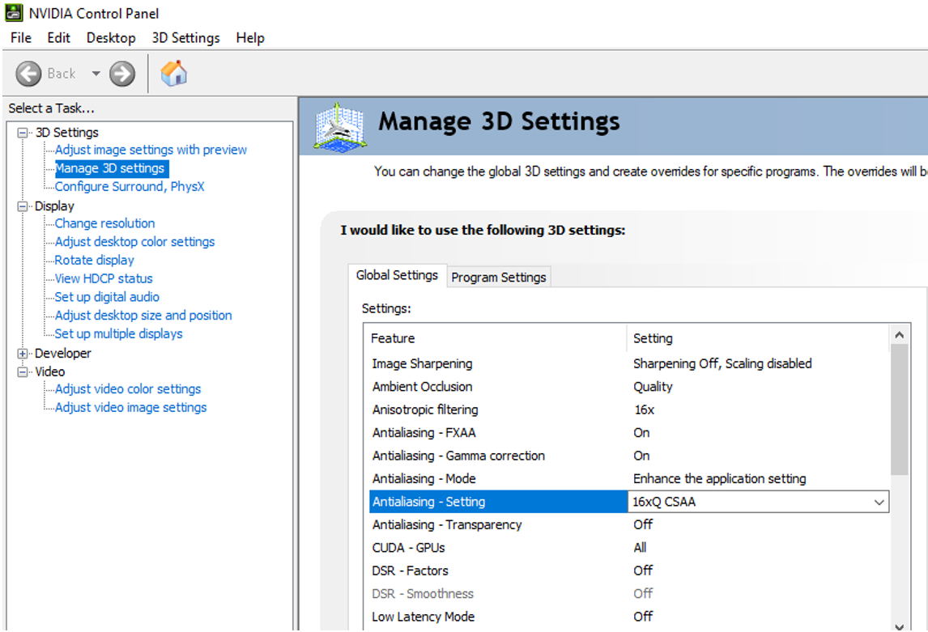Click Enhance the application setting value
The width and height of the screenshot is (928, 632).
719,479
